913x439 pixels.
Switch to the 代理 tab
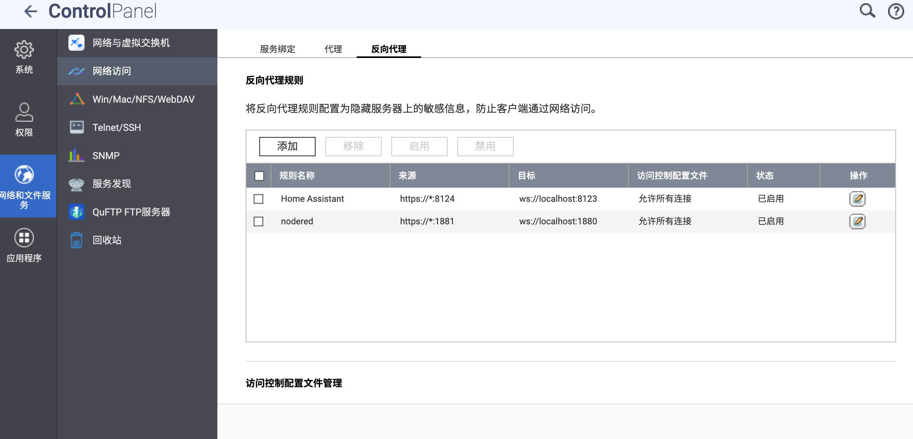point(333,49)
